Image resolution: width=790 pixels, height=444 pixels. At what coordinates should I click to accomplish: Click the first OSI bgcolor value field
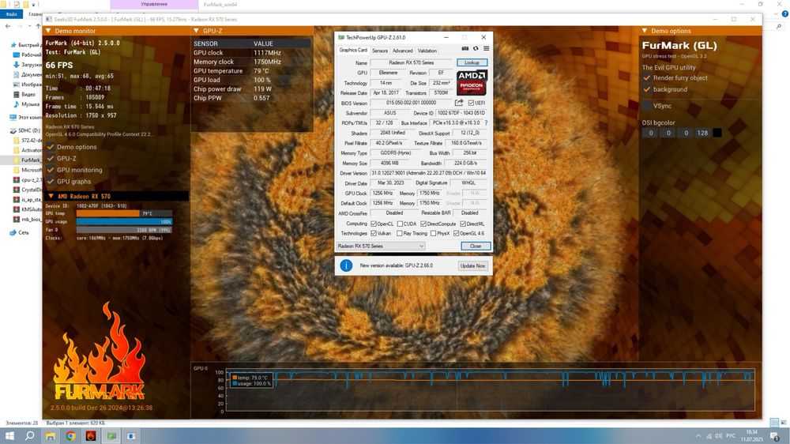(651, 133)
